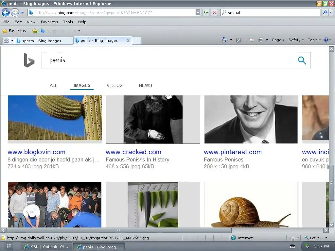Open the Page command bar menu
Image resolution: width=335 pixels, height=251 pixels.
click(x=278, y=40)
